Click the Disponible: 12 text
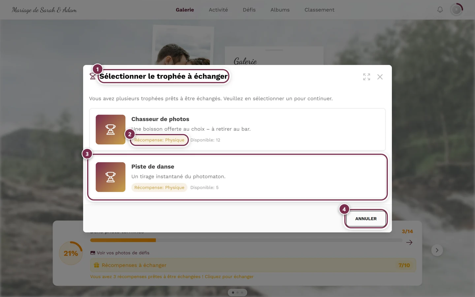This screenshot has width=475, height=297. click(205, 140)
